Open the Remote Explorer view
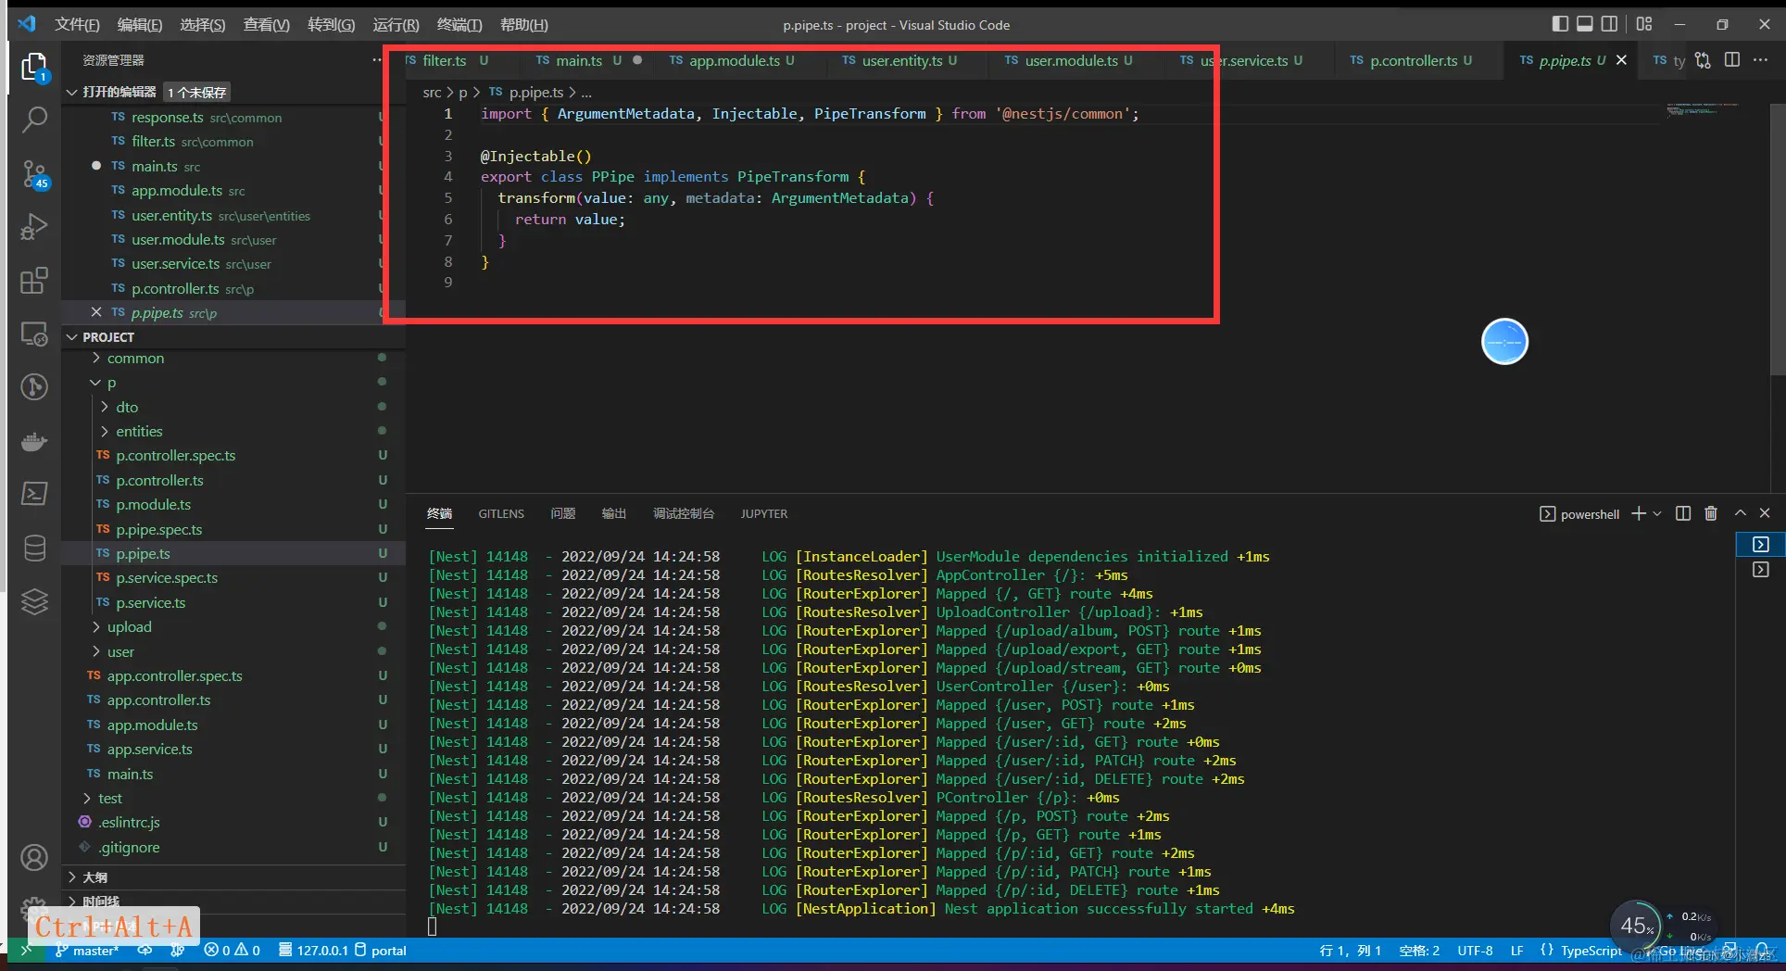This screenshot has height=971, width=1786. pos(34,334)
